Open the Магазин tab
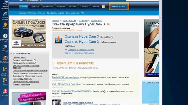Image resolution: width=188 pixels, height=105 pixels. click(x=96, y=6)
